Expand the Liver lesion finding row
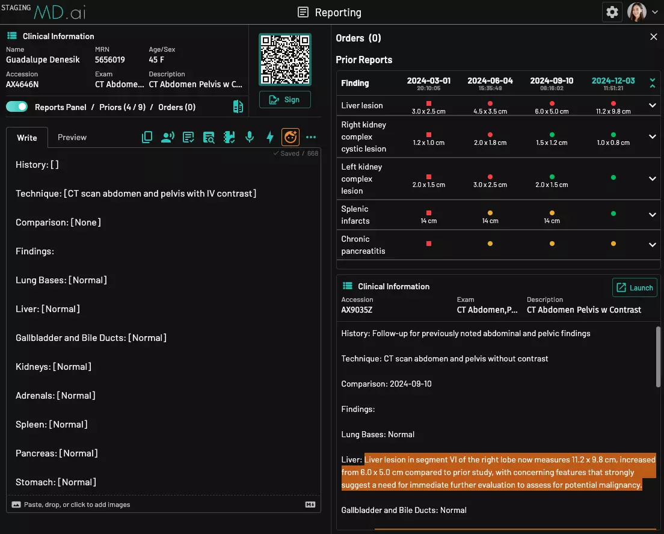This screenshot has width=664, height=534. point(652,106)
